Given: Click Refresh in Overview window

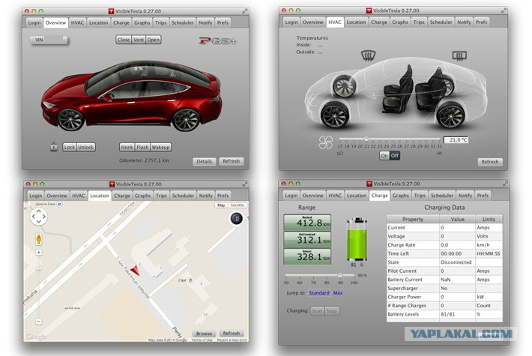Looking at the screenshot, I should pyautogui.click(x=232, y=161).
